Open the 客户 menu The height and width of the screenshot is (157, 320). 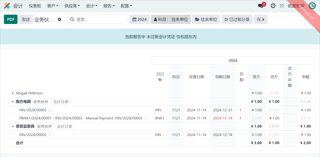point(53,6)
